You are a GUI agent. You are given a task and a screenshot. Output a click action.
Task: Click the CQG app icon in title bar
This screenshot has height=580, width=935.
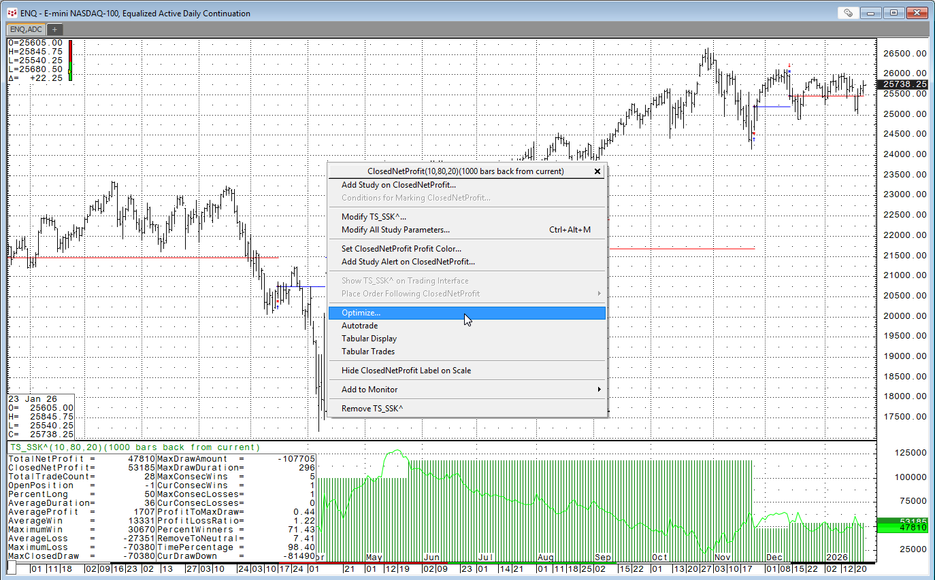point(12,13)
